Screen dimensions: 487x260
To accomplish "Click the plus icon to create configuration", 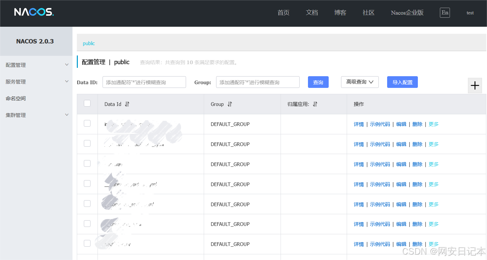I will point(475,86).
